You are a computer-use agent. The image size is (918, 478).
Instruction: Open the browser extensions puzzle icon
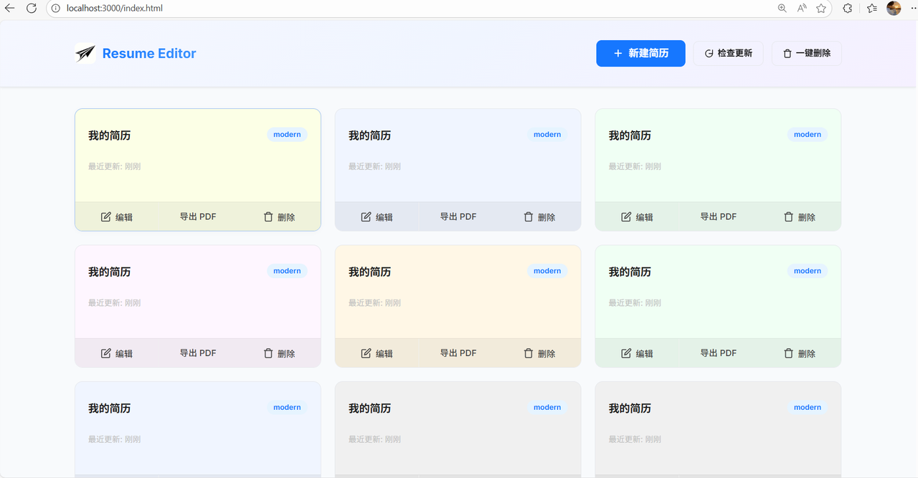coord(847,9)
